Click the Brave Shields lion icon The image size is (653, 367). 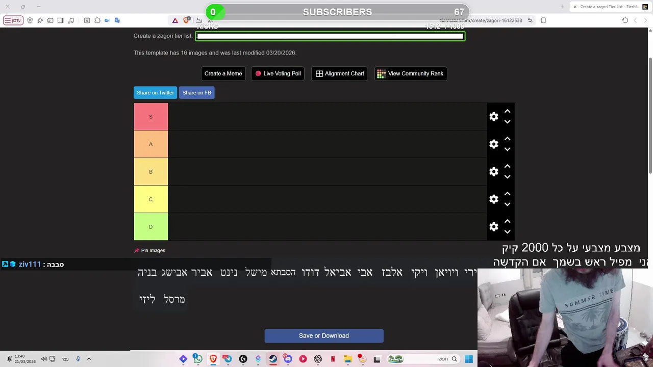tap(187, 20)
